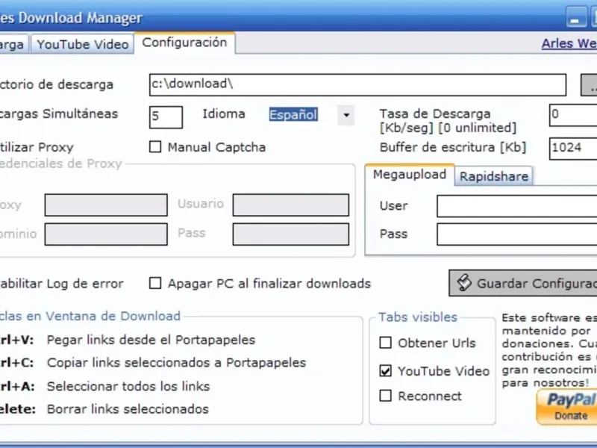Click the Megaupload User text field
The height and width of the screenshot is (448, 597).
[x=516, y=206]
